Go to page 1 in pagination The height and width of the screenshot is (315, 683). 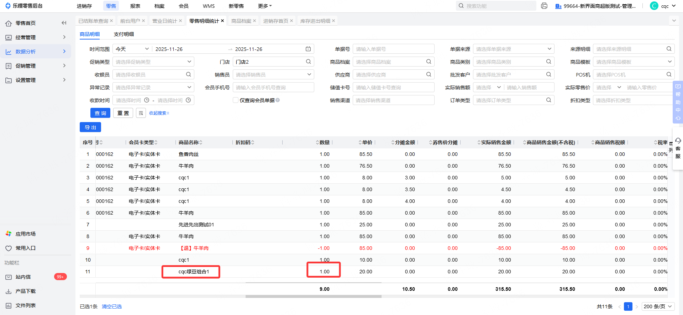pyautogui.click(x=628, y=306)
